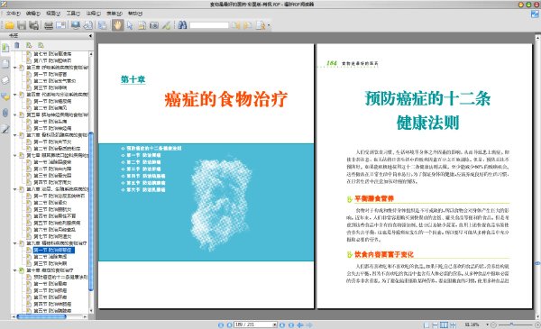Collapse the 第四章 bookmark tree node
Viewport: 541px width, 329px height.
point(14,95)
